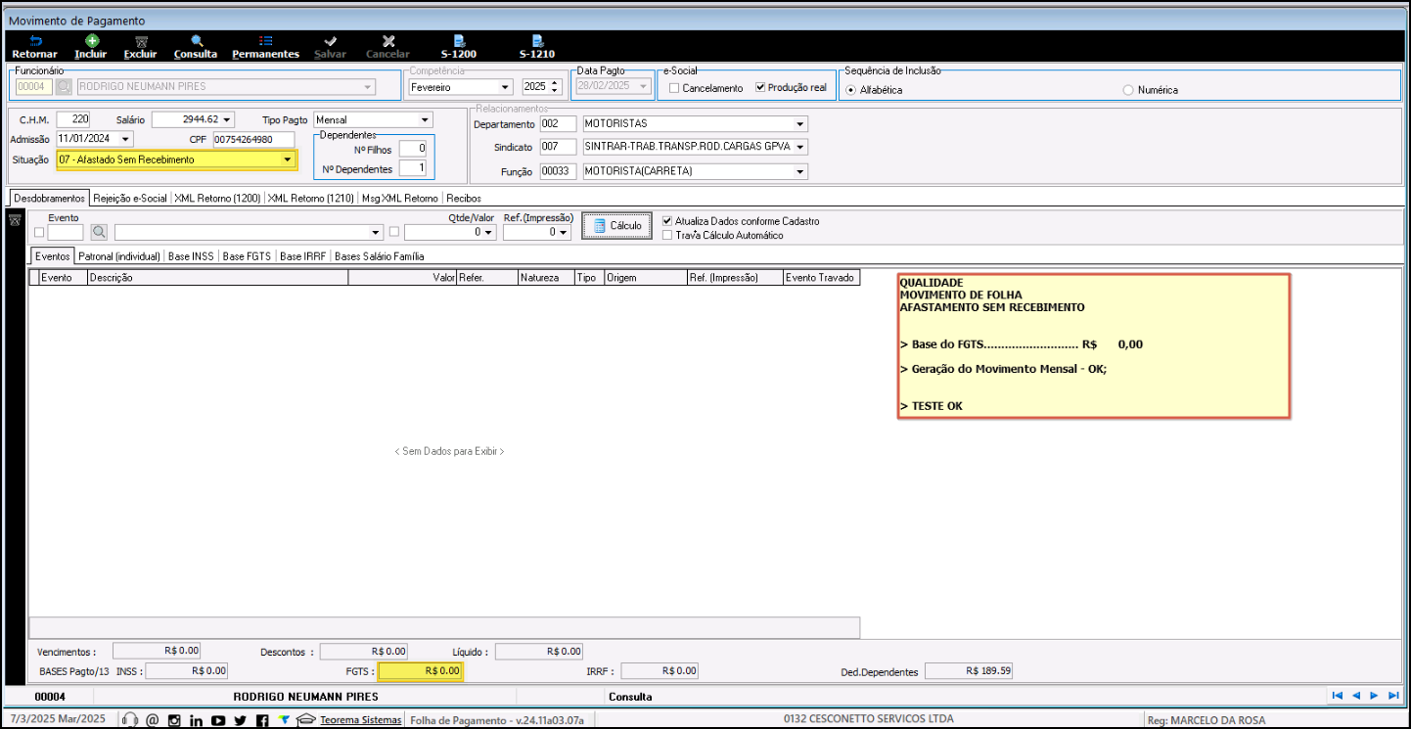The image size is (1411, 729).
Task: Adjust the 2025 year stepper
Action: [556, 87]
